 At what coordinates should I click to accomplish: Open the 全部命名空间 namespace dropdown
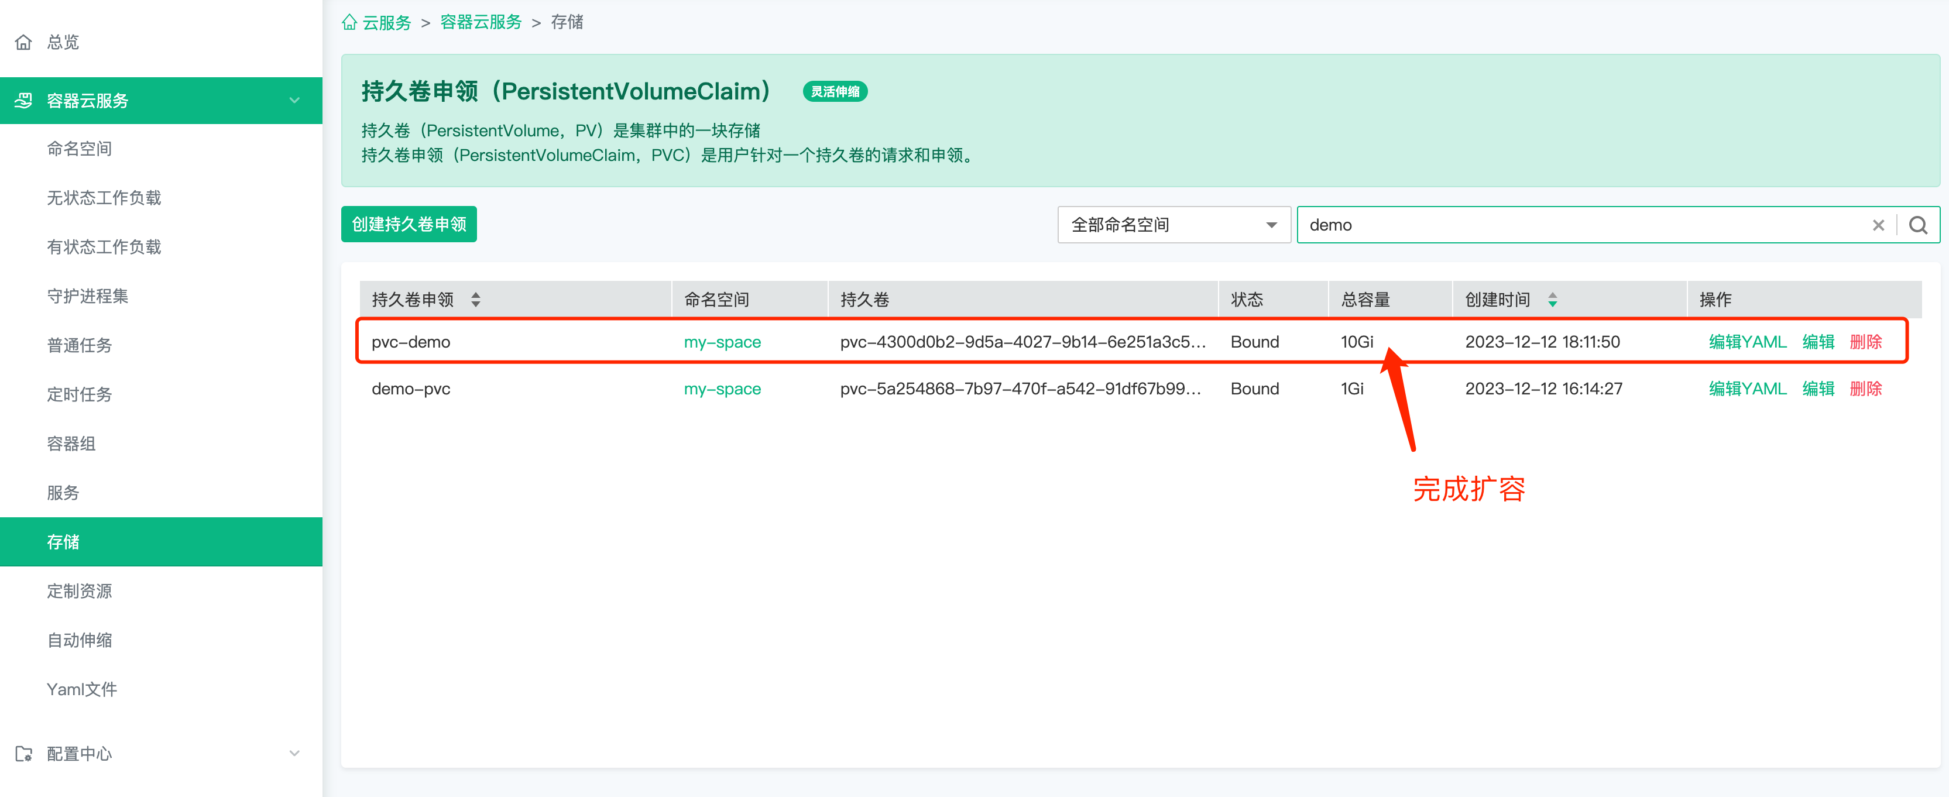1173,225
